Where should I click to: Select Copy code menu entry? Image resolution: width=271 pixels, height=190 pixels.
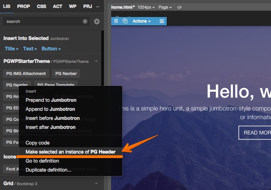click(x=70, y=143)
